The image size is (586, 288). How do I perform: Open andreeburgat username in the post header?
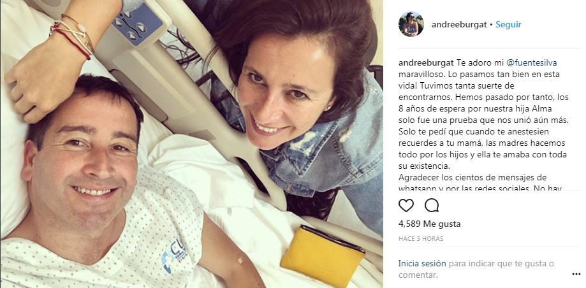point(459,25)
